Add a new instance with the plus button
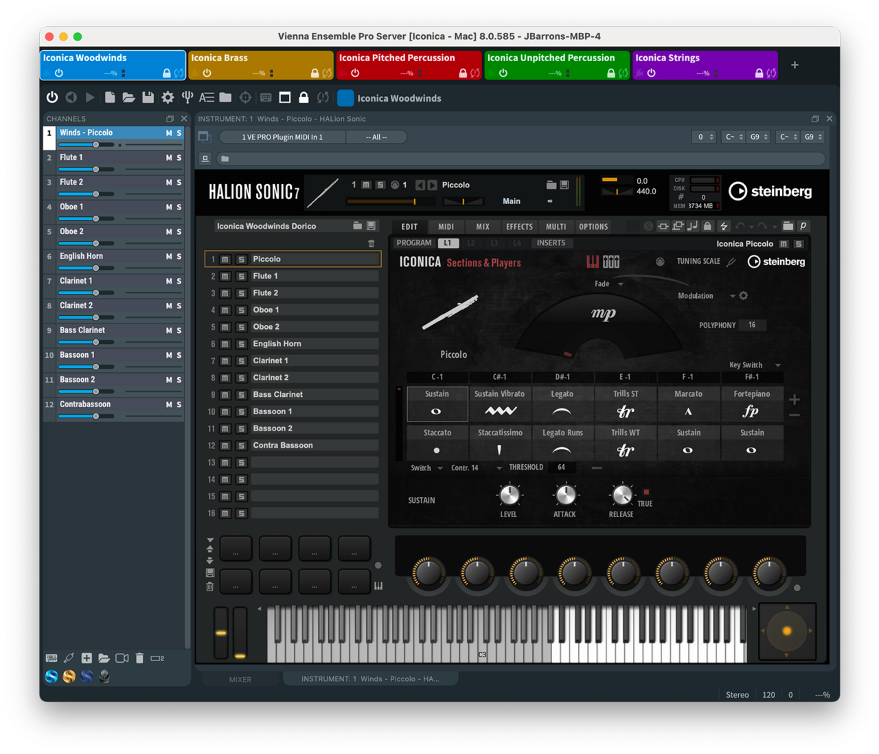This screenshot has width=879, height=754. click(795, 65)
